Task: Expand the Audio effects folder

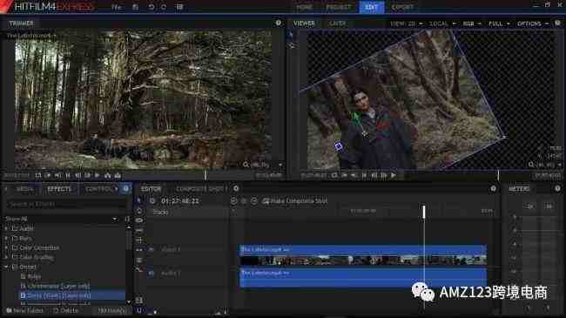Action: [x=6, y=229]
